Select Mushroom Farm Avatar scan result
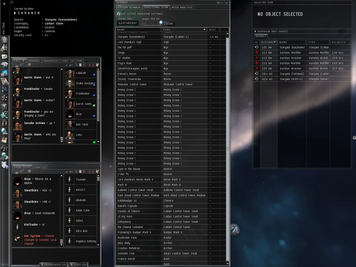 point(171,238)
